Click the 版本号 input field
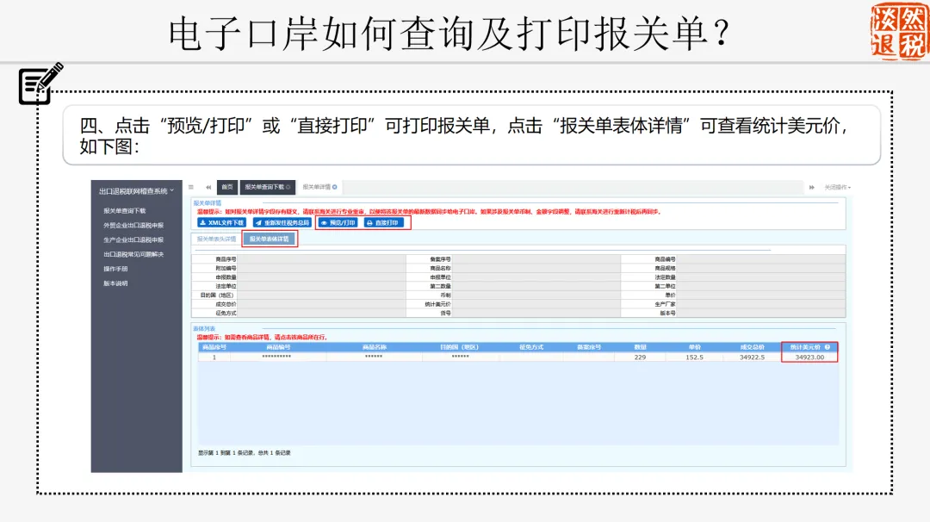 coord(761,313)
